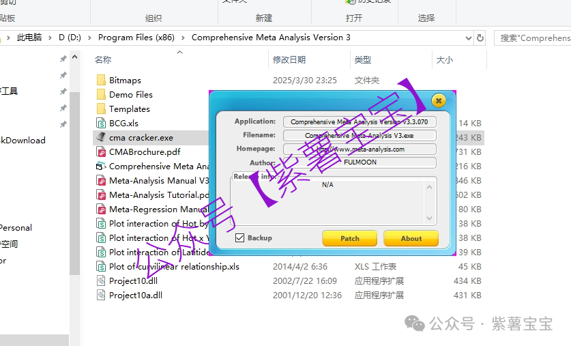Image resolution: width=571 pixels, height=346 pixels.
Task: Click the Release info scroll down arrow
Action: tap(430, 218)
